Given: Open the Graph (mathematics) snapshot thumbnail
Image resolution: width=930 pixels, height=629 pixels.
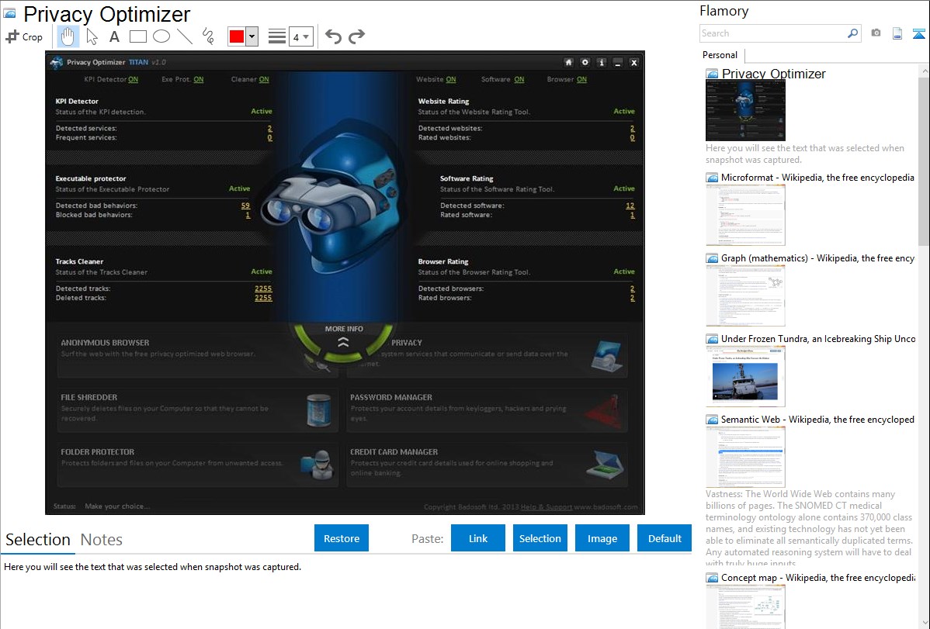Looking at the screenshot, I should pyautogui.click(x=745, y=295).
